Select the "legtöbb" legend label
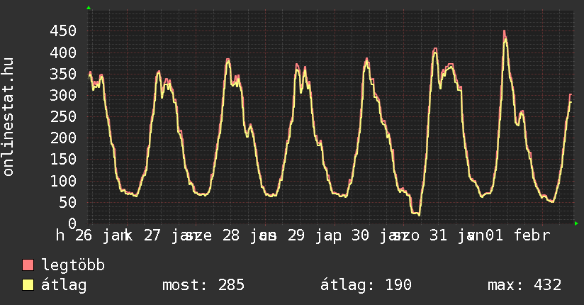The height and width of the screenshot is (305, 584). [x=74, y=266]
